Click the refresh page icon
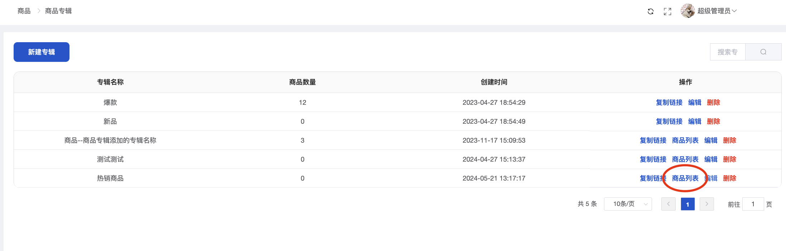Screen dimensions: 786x251 pyautogui.click(x=651, y=11)
